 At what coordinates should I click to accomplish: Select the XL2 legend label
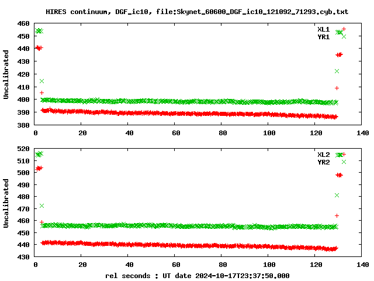(x=323, y=155)
